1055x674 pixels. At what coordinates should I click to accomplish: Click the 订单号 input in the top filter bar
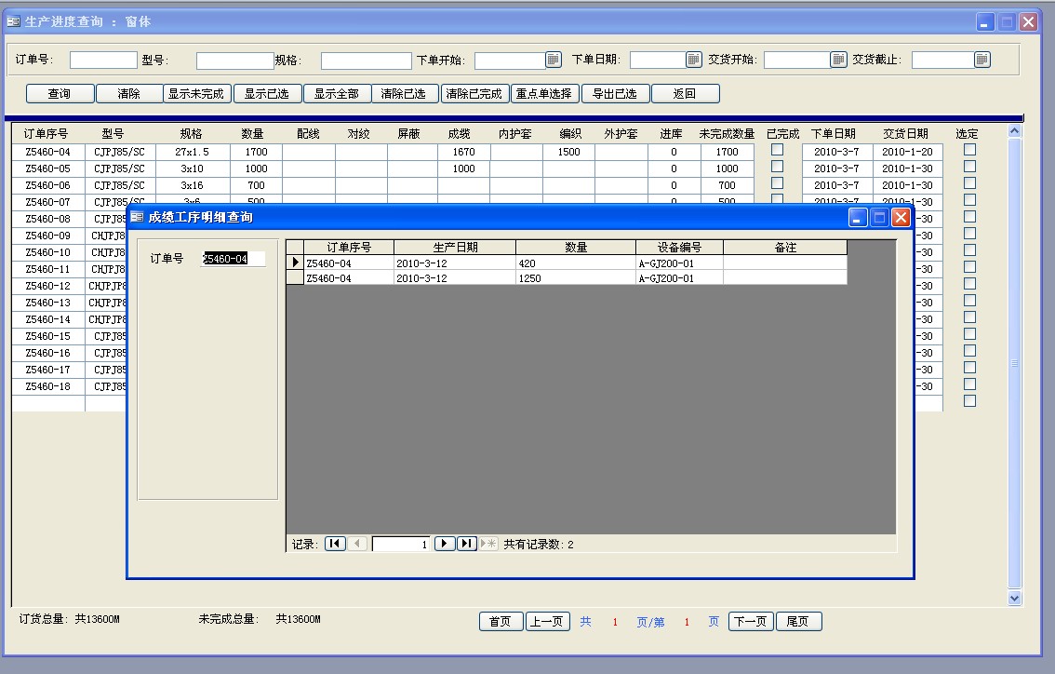pos(103,60)
